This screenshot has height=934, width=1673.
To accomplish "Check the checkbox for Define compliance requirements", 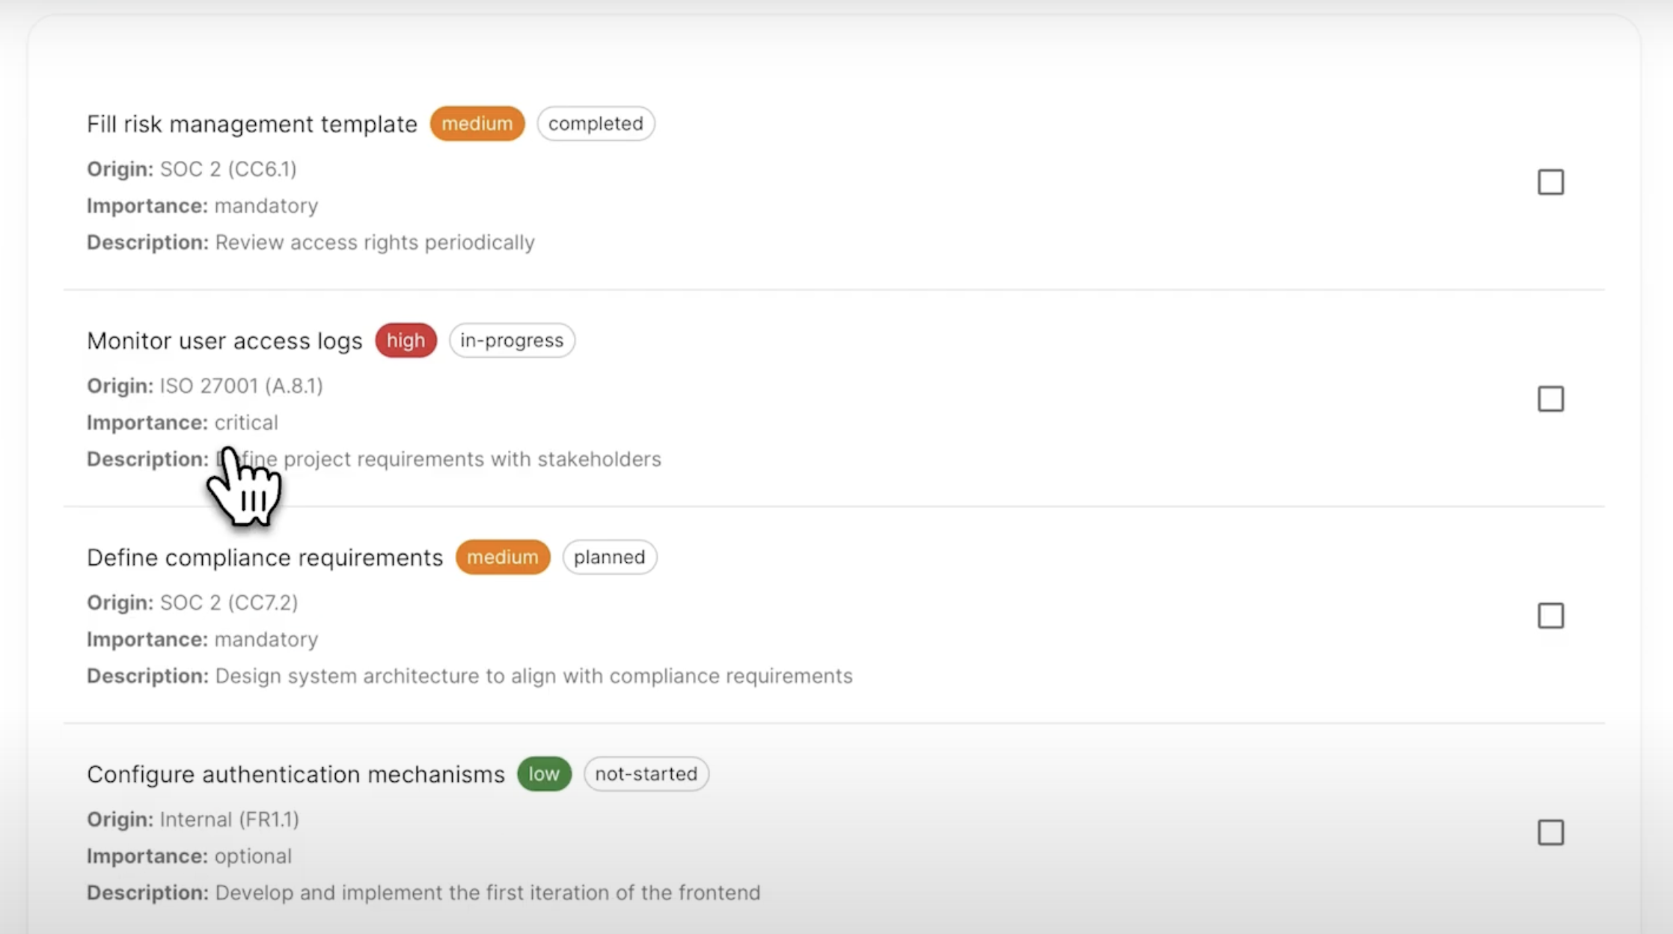I will tap(1550, 615).
